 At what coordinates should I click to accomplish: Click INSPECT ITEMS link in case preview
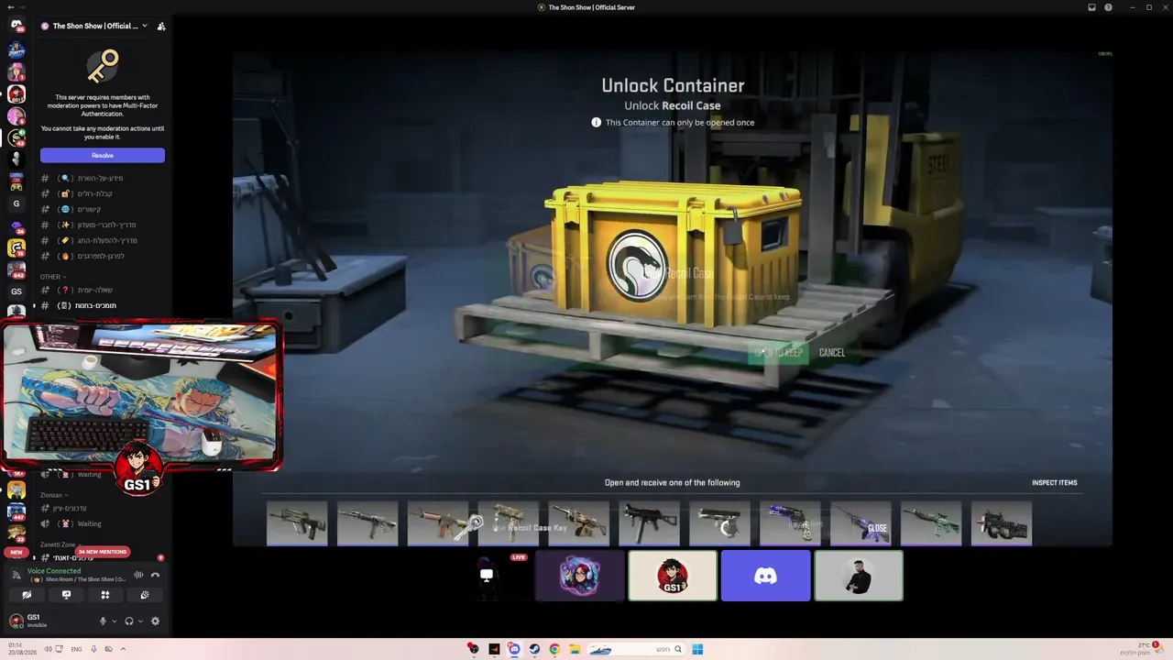[1055, 483]
